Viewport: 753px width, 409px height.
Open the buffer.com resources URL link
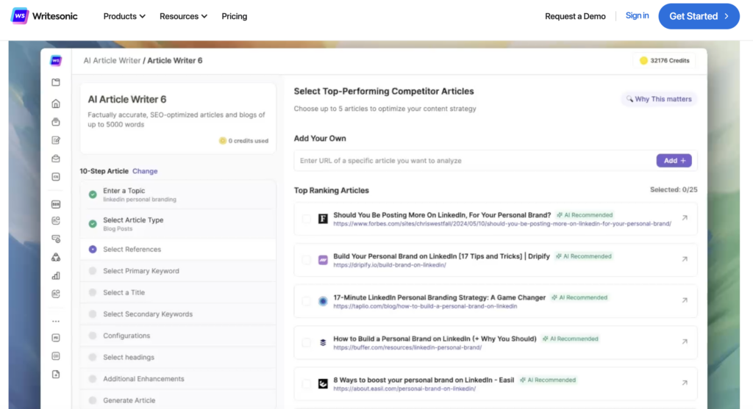click(407, 347)
